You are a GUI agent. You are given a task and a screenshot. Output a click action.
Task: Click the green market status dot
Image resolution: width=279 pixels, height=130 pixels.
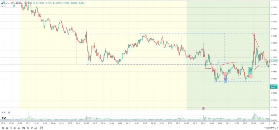coord(35,3)
